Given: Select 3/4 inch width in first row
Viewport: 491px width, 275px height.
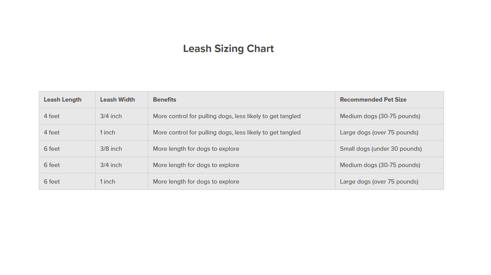Looking at the screenshot, I should (111, 116).
